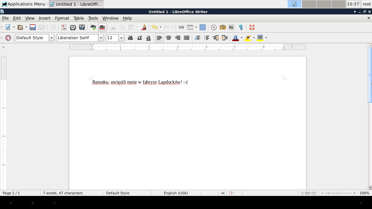The height and width of the screenshot is (209, 372).
Task: Toggle AutoSpellcheck on or off
Action: [x=102, y=27]
